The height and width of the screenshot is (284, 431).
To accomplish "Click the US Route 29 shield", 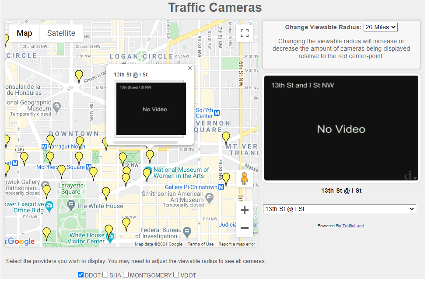I will [19, 149].
